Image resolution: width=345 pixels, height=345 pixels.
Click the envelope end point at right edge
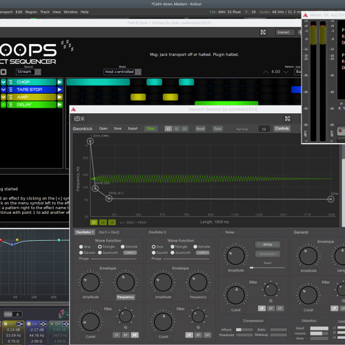click(331, 199)
